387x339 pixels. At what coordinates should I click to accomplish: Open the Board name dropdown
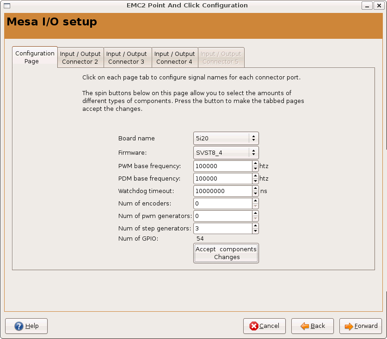tap(226, 139)
